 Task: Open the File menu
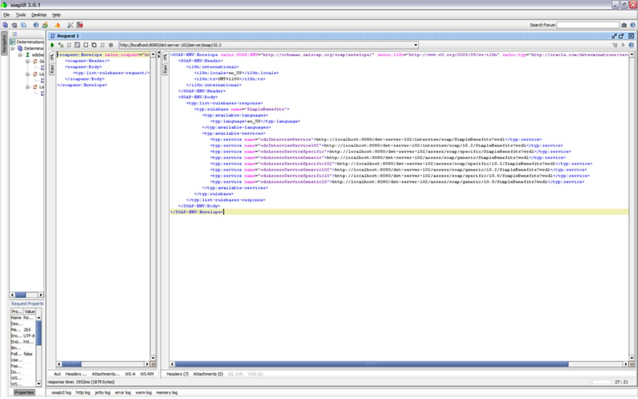click(x=6, y=15)
